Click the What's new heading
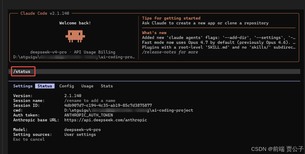305x154 pixels. [154, 33]
